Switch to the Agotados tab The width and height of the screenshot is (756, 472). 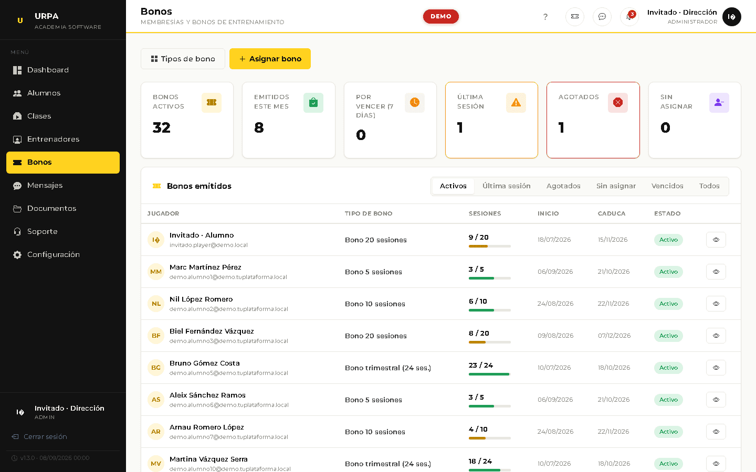[x=563, y=186]
